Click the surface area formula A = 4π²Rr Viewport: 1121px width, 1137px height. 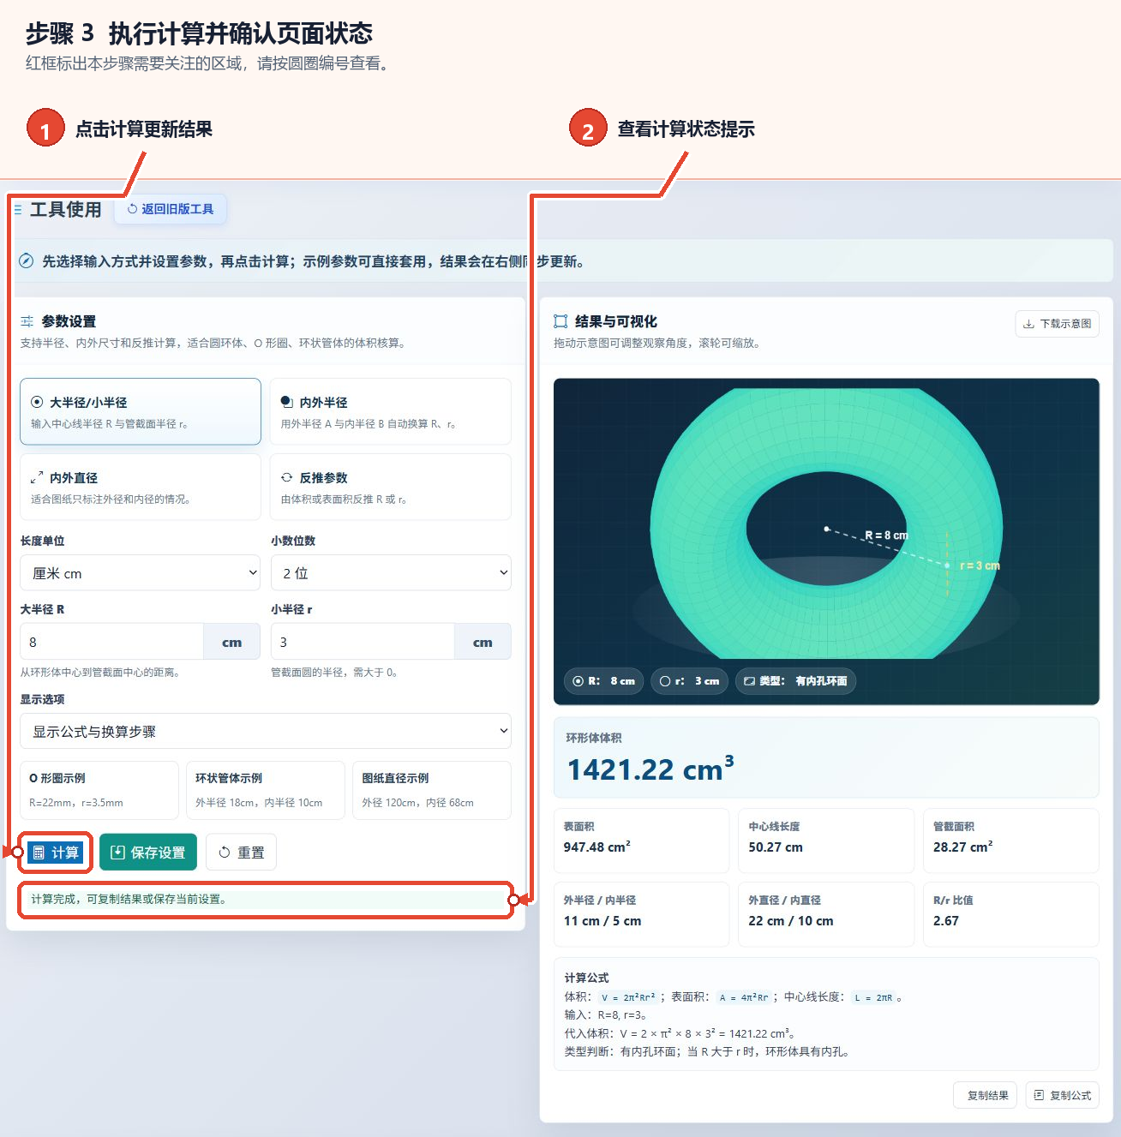click(x=744, y=997)
